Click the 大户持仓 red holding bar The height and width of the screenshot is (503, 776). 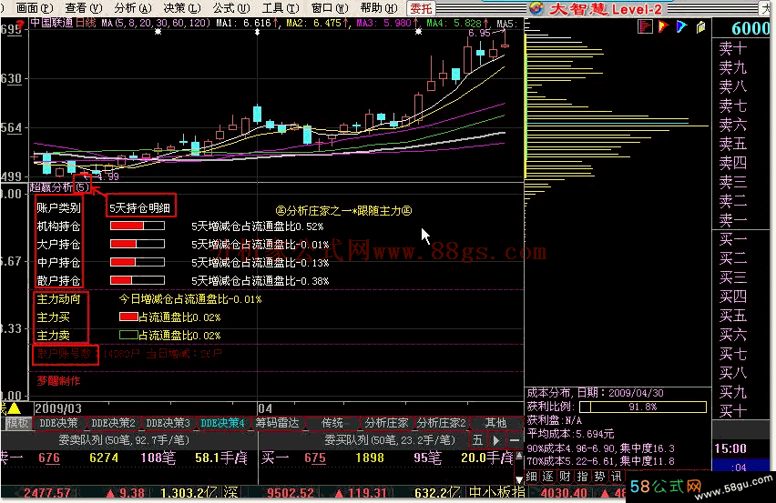point(138,244)
